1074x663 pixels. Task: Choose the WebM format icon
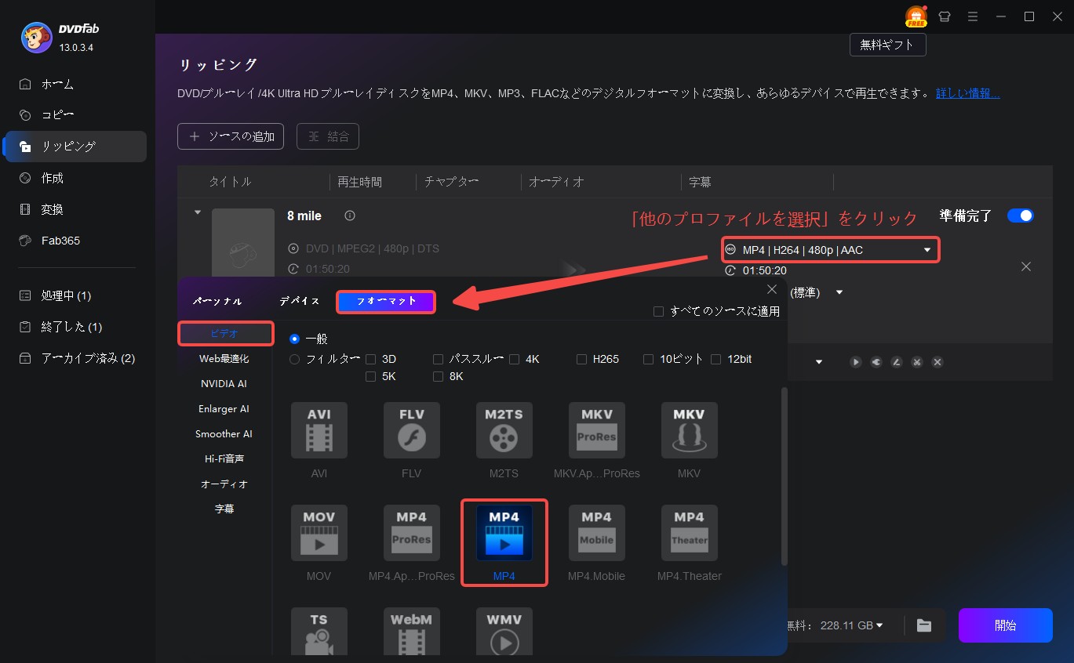412,632
